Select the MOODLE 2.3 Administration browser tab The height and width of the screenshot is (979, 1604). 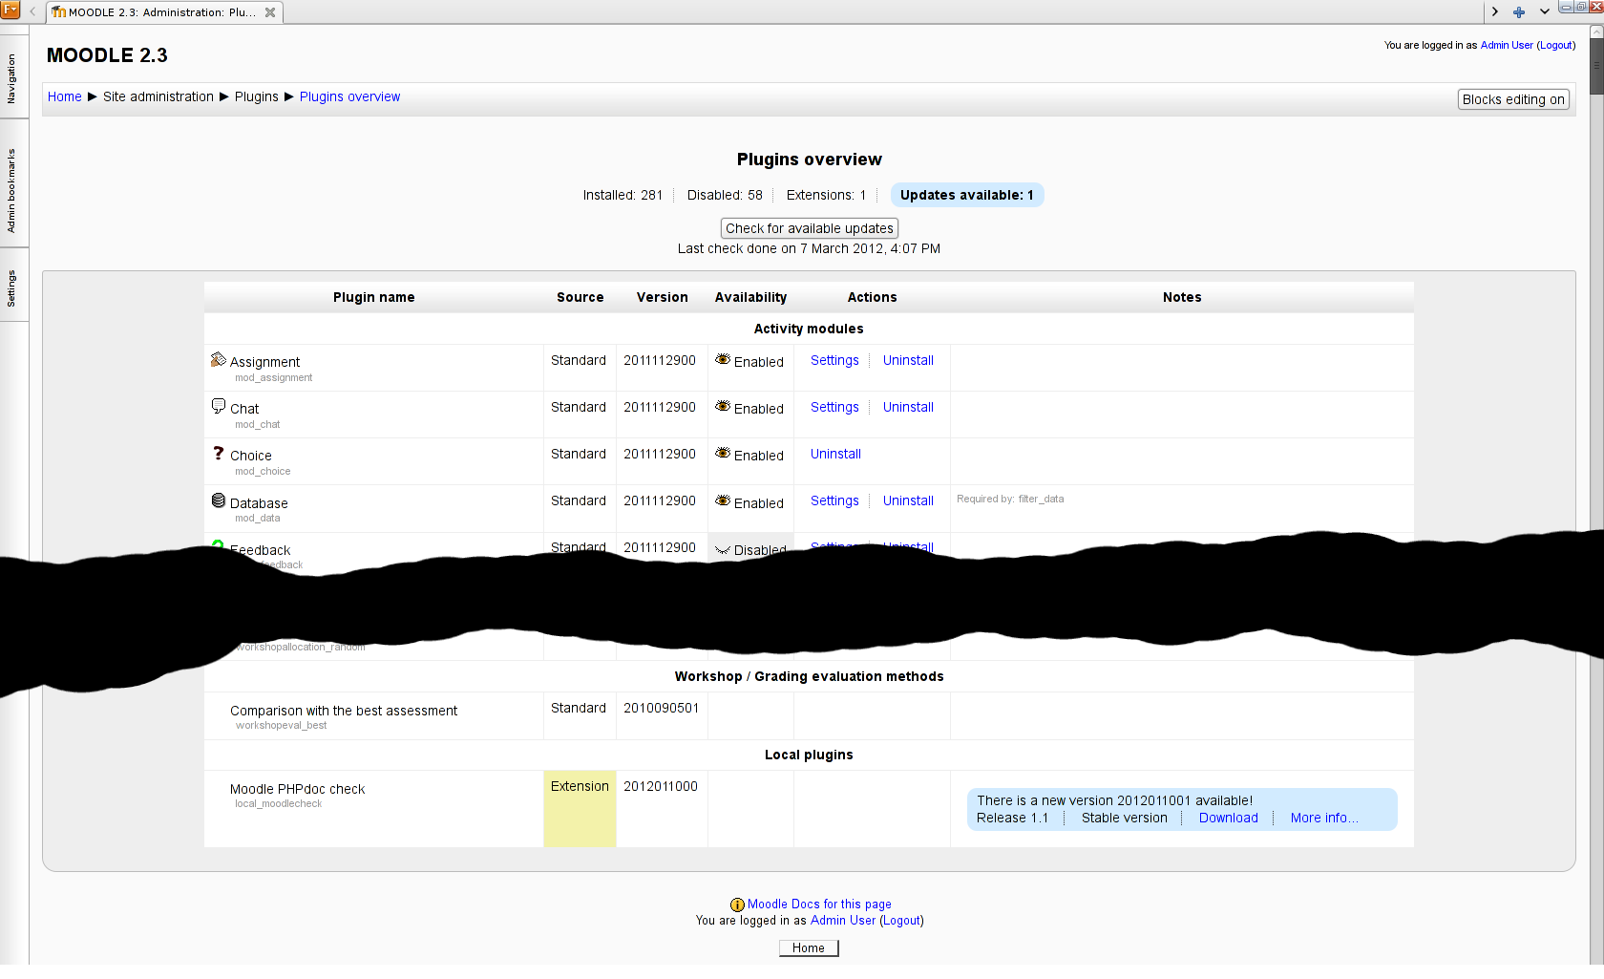point(164,12)
